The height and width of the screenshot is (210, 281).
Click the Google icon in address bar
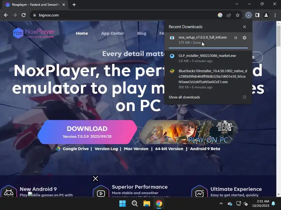click(220, 15)
